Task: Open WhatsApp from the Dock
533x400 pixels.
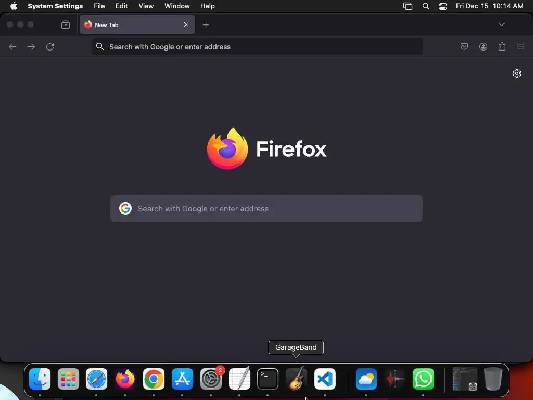Action: pos(423,379)
